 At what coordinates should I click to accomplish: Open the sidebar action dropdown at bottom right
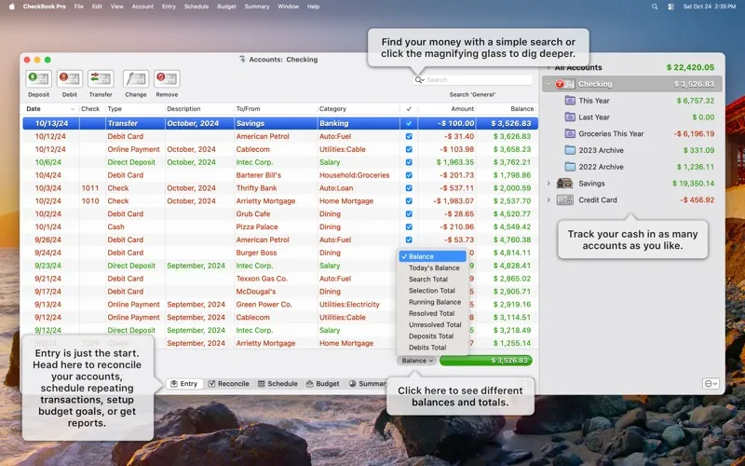(711, 383)
